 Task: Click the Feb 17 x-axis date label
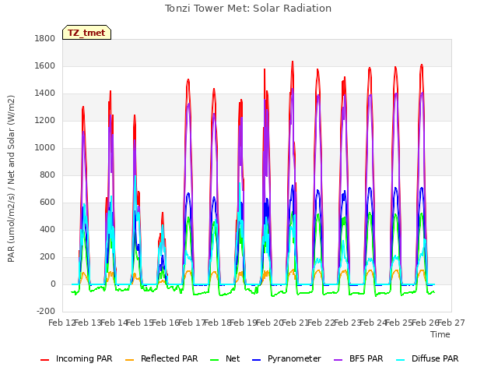pyautogui.click(x=191, y=323)
